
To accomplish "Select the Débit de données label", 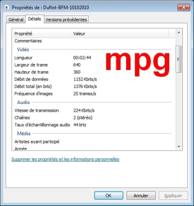I will tap(31, 79).
